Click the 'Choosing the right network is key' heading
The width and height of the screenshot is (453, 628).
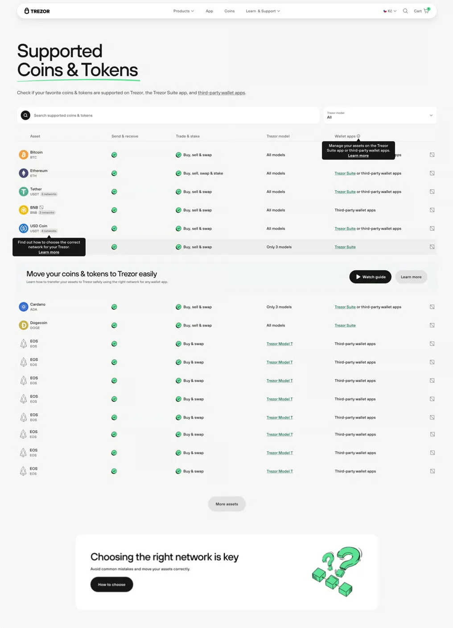[165, 557]
